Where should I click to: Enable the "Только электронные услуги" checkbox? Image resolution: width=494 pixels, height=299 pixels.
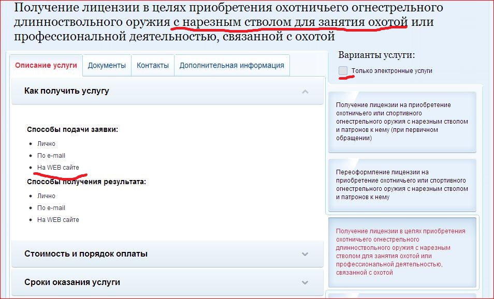pyautogui.click(x=343, y=70)
